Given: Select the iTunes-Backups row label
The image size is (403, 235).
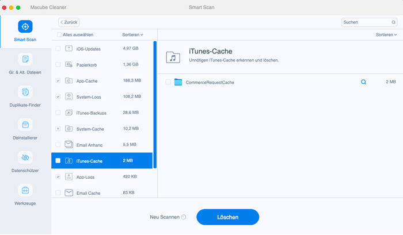Looking at the screenshot, I should pyautogui.click(x=91, y=113).
